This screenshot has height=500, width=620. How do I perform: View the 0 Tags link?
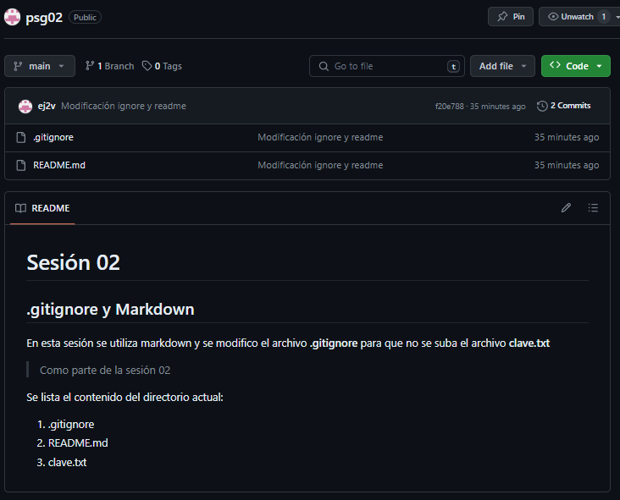pos(162,66)
